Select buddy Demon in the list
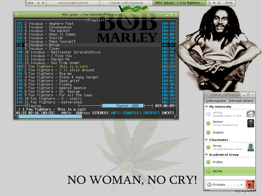The width and height of the screenshot is (262, 196). [230, 123]
